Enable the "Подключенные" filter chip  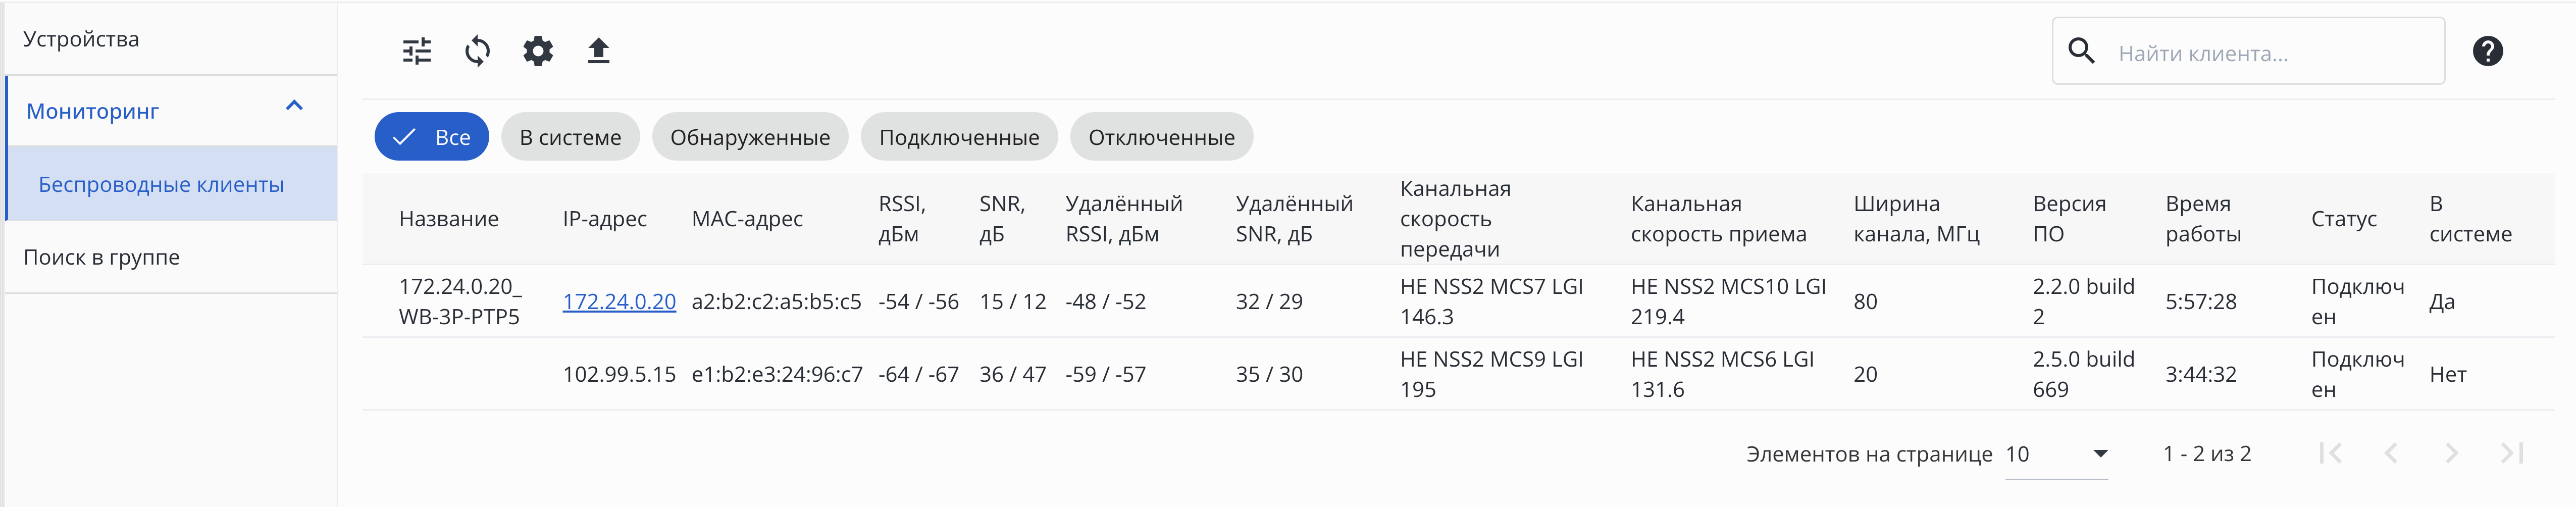point(959,137)
